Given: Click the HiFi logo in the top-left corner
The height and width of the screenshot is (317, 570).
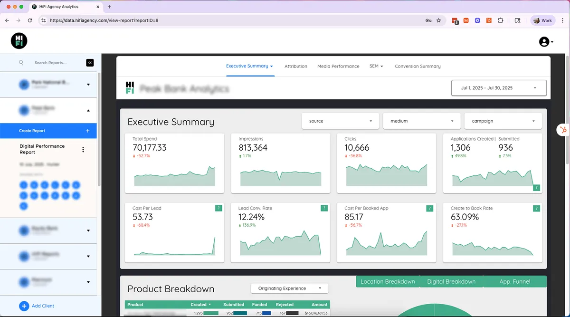Looking at the screenshot, I should pyautogui.click(x=19, y=41).
